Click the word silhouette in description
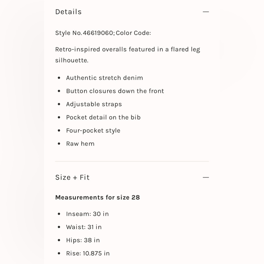This screenshot has height=264, width=264. pos(72,60)
